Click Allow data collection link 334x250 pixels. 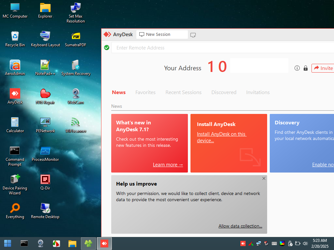(240, 226)
